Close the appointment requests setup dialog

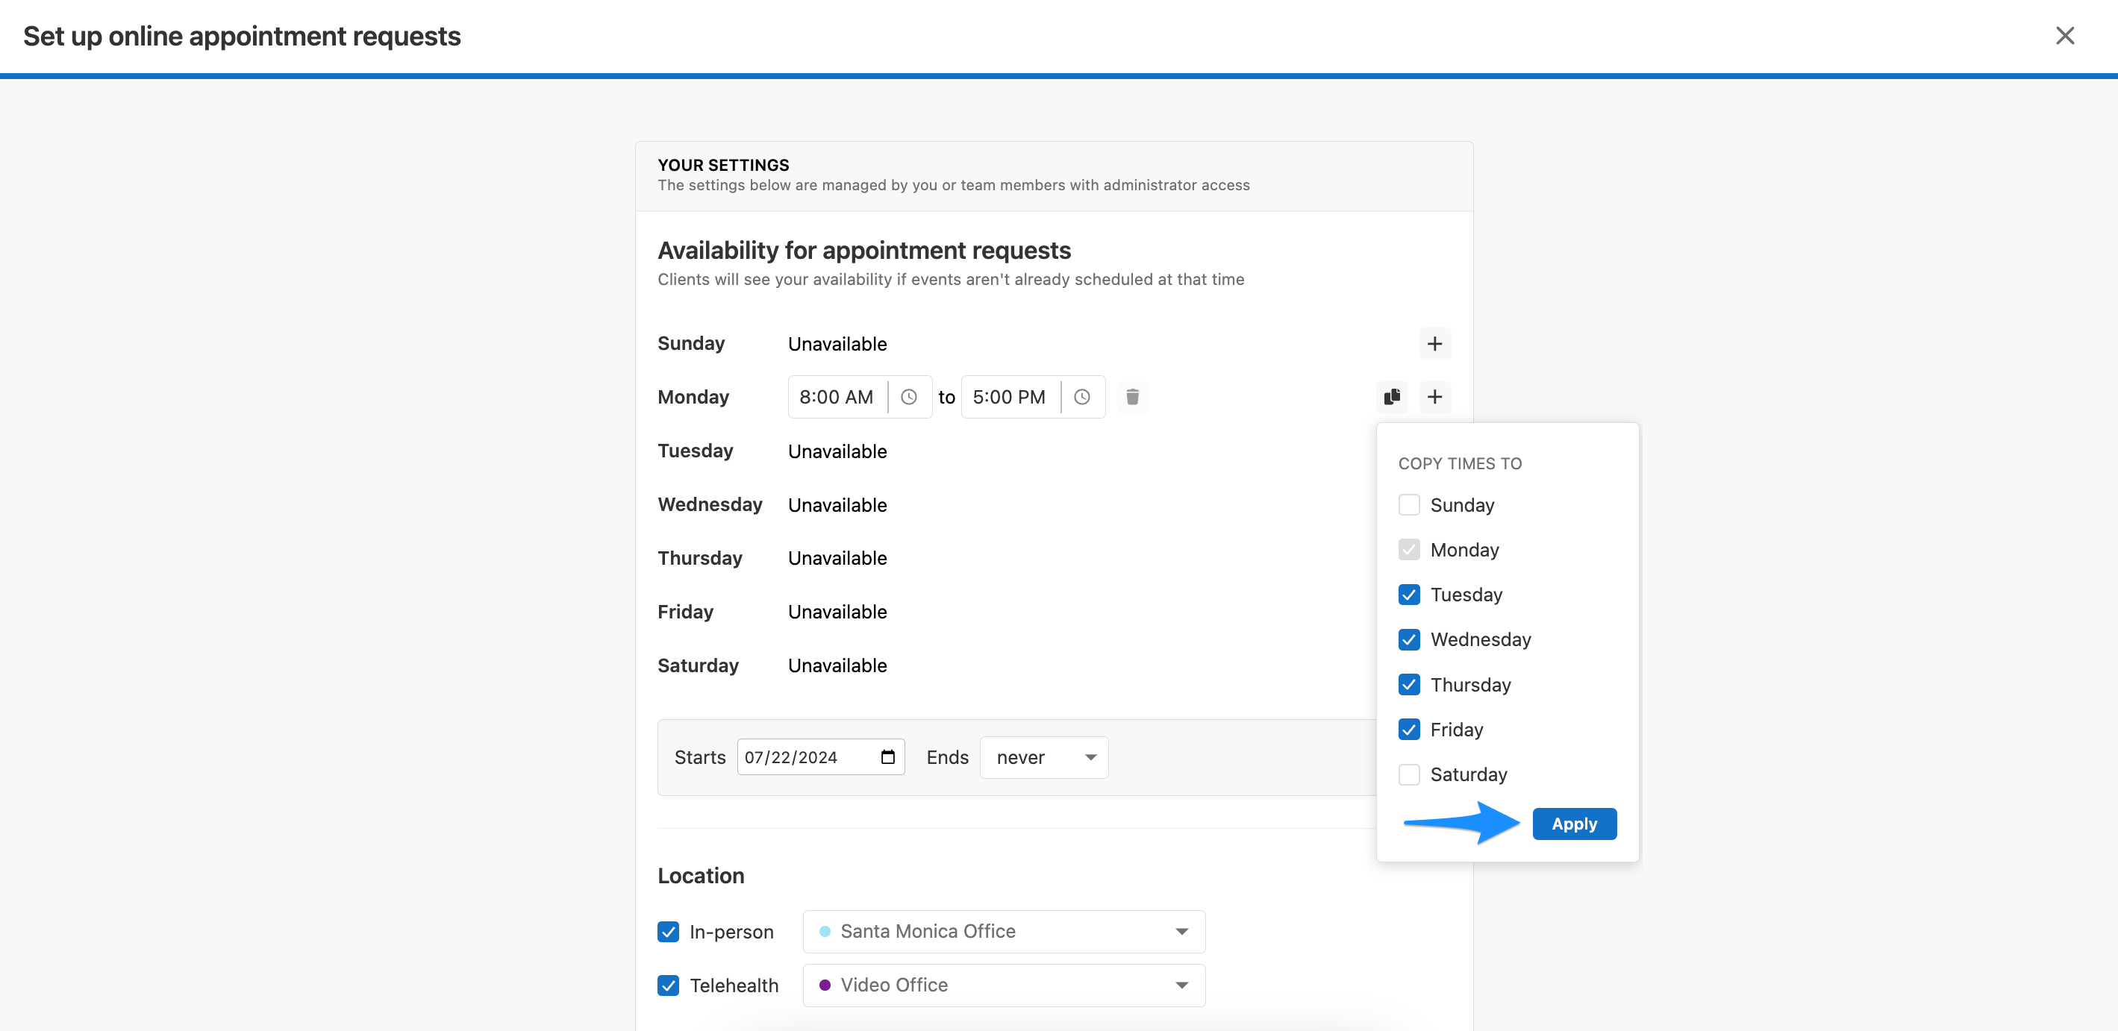2064,35
